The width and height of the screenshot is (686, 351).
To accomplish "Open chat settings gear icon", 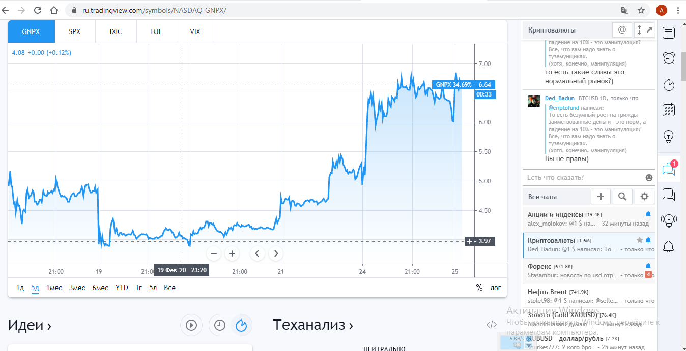I will tap(644, 197).
